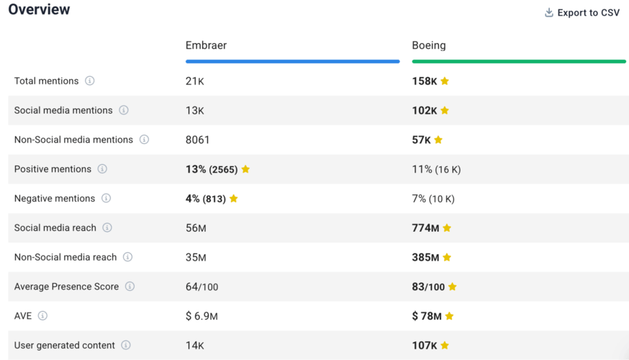Click Export to CSV button
Viewport: 629px width, 360px height.
click(582, 13)
